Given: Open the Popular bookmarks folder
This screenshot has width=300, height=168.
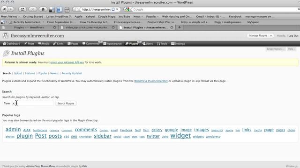Looking at the screenshot, I should 152,17.
